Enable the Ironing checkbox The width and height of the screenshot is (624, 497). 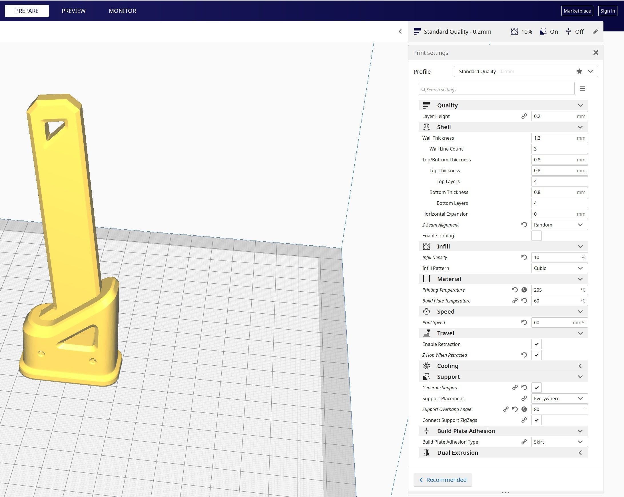tap(536, 236)
